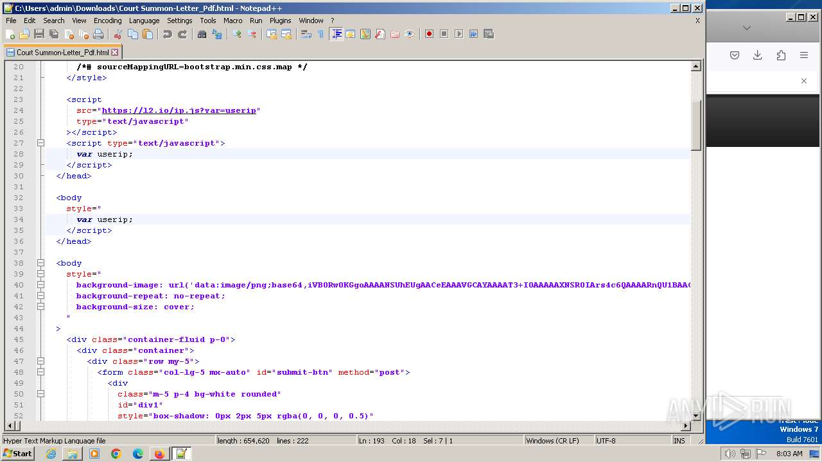Open the Function List panel icon
822x462 pixels.
coord(380,34)
